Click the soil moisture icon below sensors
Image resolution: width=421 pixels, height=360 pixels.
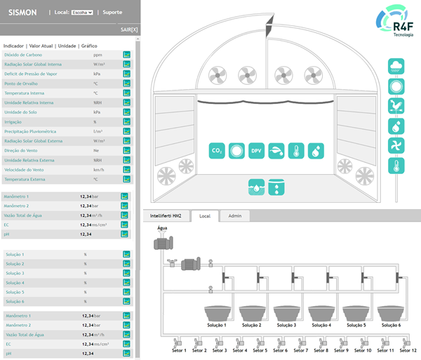click(256, 187)
